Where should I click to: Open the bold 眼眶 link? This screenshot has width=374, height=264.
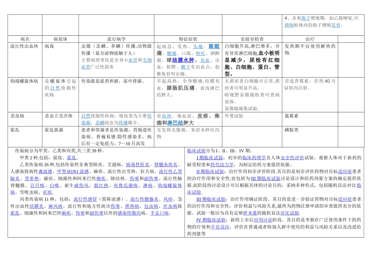coord(214,46)
